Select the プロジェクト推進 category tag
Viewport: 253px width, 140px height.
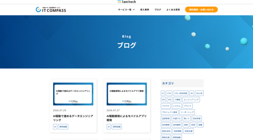click(x=170, y=112)
